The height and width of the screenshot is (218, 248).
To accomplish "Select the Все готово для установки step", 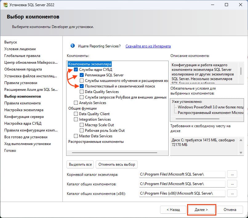I will coord(26,137).
